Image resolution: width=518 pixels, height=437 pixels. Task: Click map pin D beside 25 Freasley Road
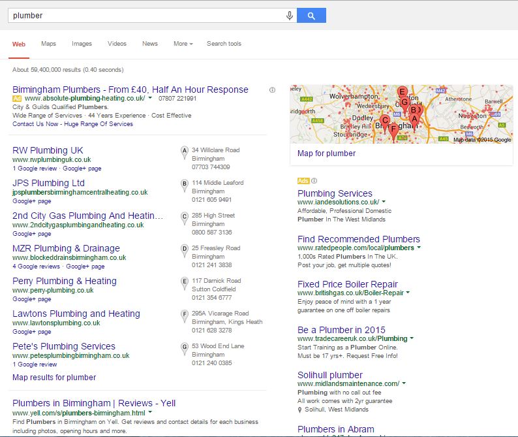click(185, 251)
